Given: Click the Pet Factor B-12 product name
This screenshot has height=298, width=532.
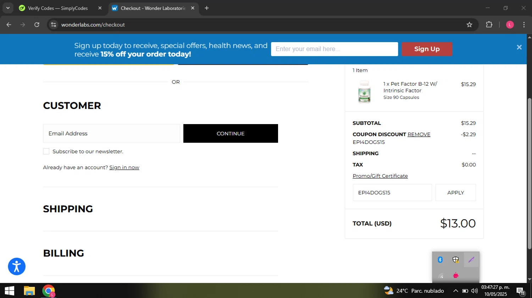Looking at the screenshot, I should tap(410, 87).
